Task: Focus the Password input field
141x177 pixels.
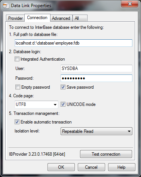Action: click(x=96, y=78)
